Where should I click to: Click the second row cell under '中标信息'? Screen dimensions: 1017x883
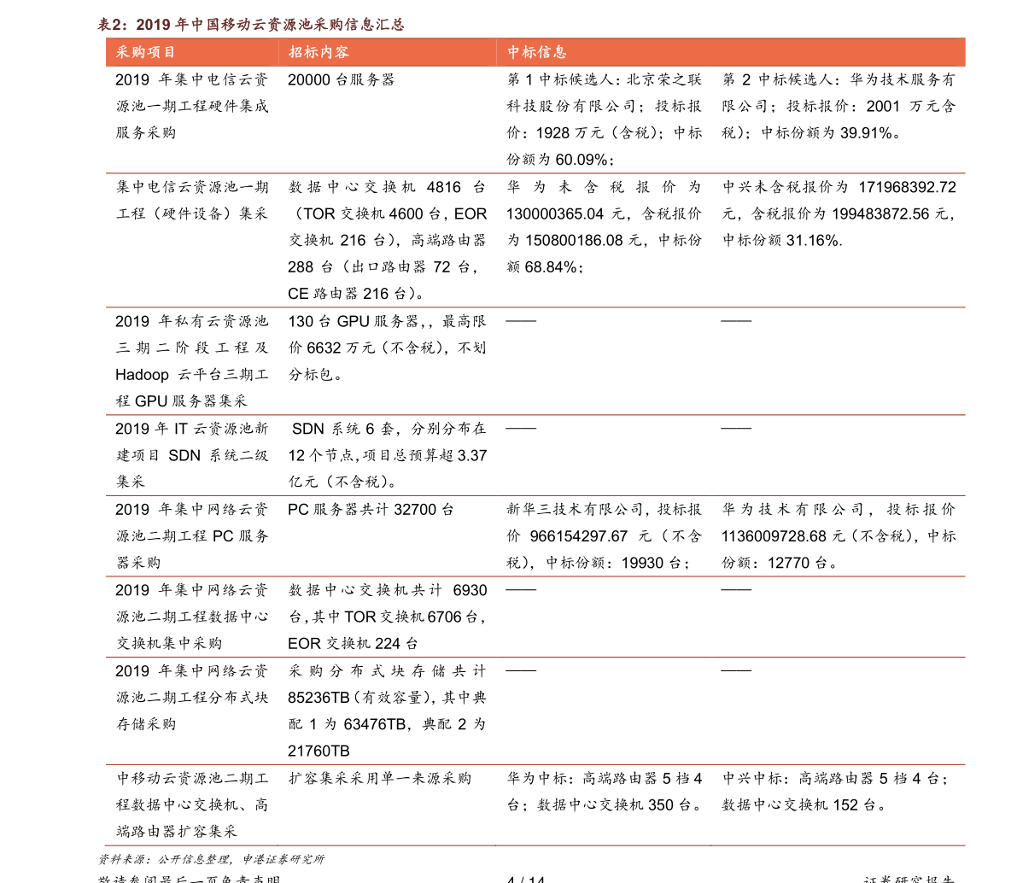734,241
